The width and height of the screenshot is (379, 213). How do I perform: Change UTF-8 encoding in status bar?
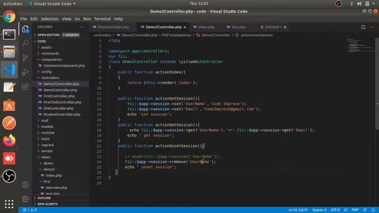tap(335, 210)
